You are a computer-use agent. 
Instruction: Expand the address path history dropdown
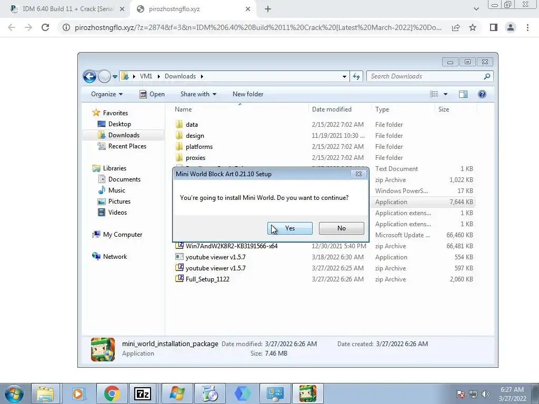pyautogui.click(x=344, y=77)
